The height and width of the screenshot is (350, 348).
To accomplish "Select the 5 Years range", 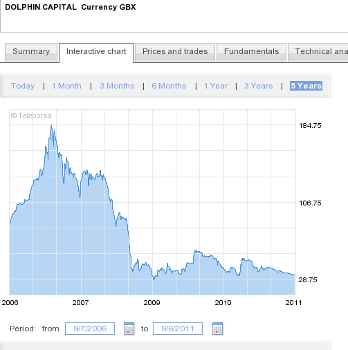I will [306, 86].
